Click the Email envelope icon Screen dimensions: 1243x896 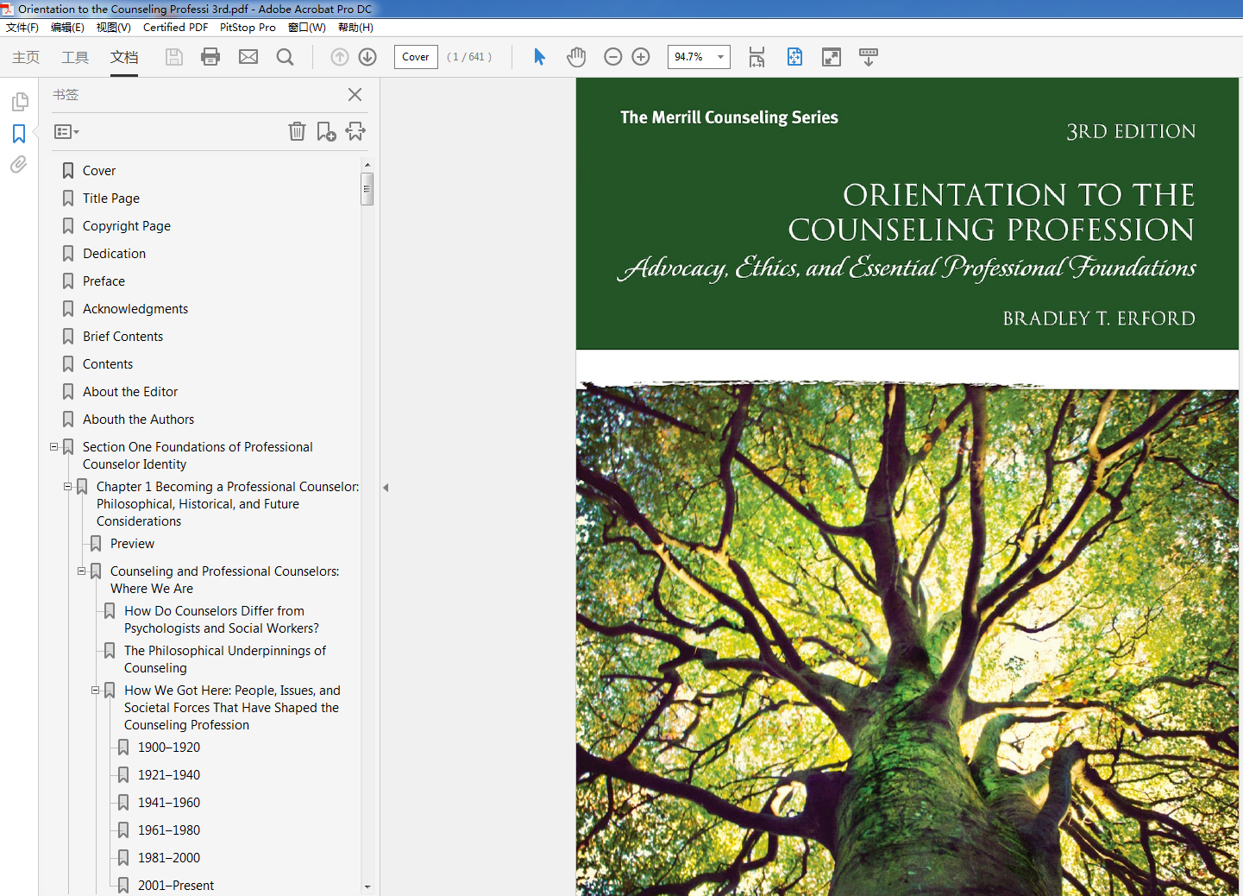pos(248,57)
